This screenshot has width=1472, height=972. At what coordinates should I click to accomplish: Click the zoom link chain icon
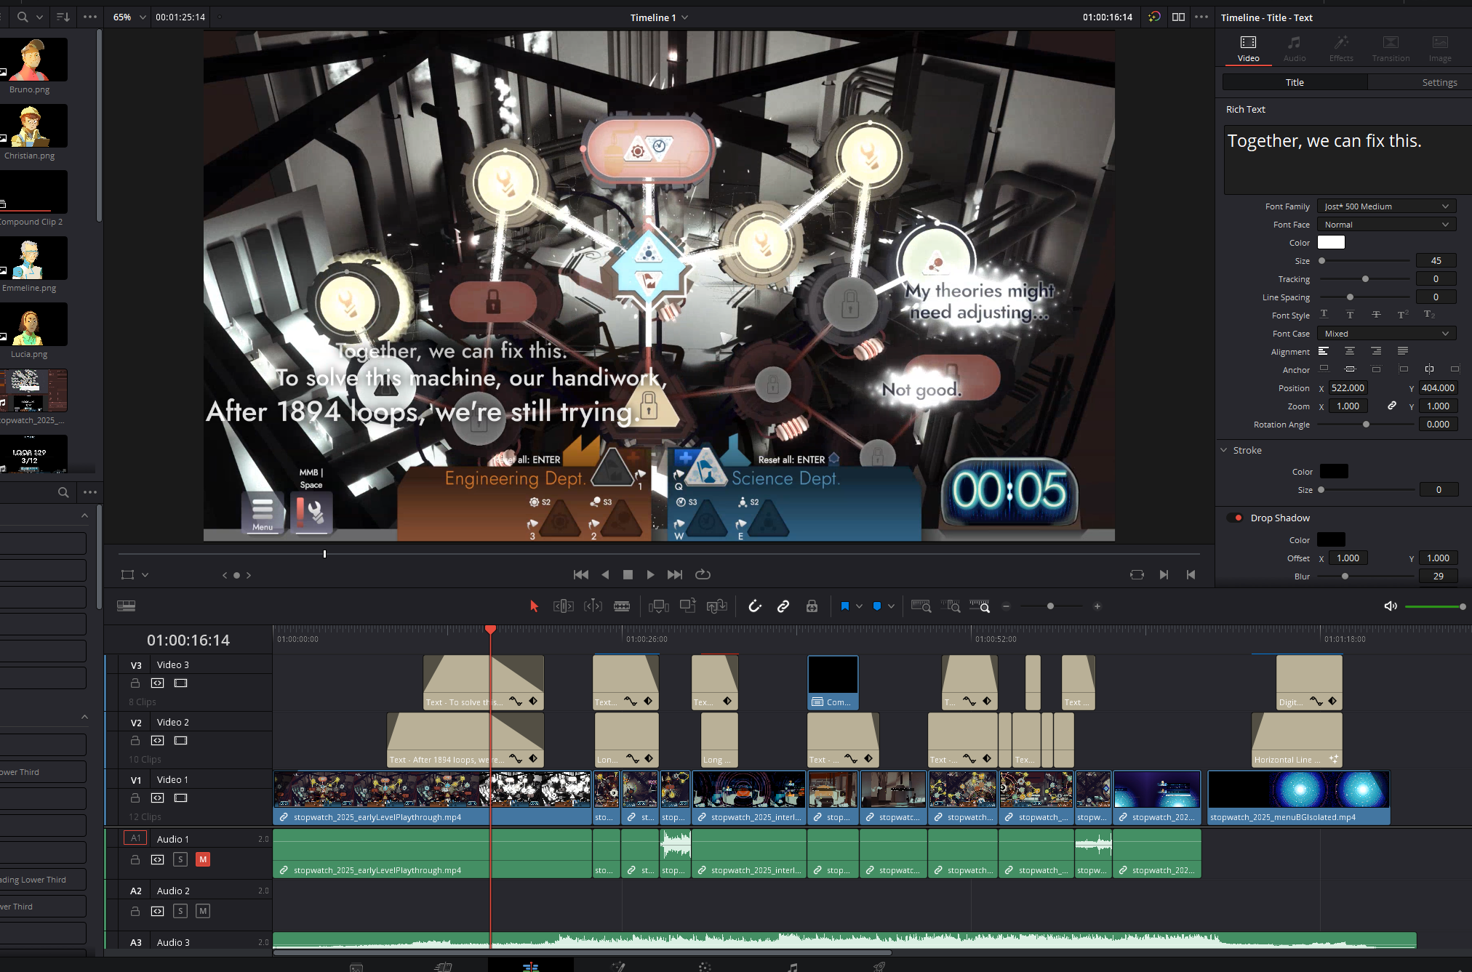[x=1391, y=406]
